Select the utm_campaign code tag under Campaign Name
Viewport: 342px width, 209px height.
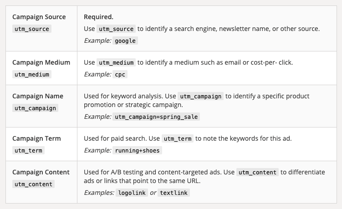pyautogui.click(x=36, y=108)
